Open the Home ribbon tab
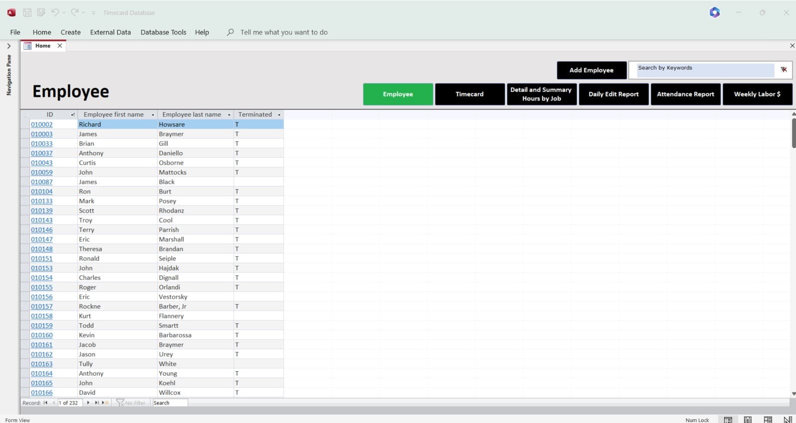This screenshot has height=423, width=796. pos(42,32)
